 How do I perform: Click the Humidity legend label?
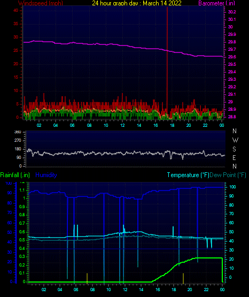pos(46,175)
